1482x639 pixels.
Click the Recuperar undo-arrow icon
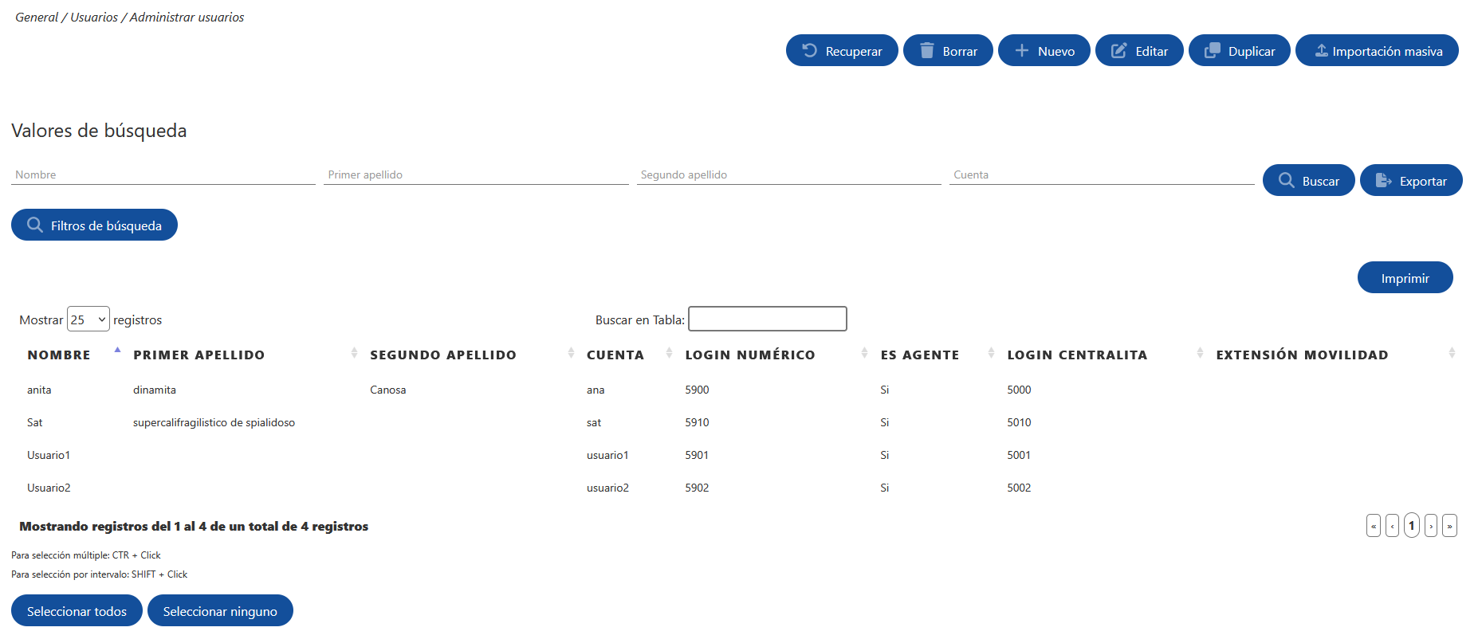tap(809, 50)
